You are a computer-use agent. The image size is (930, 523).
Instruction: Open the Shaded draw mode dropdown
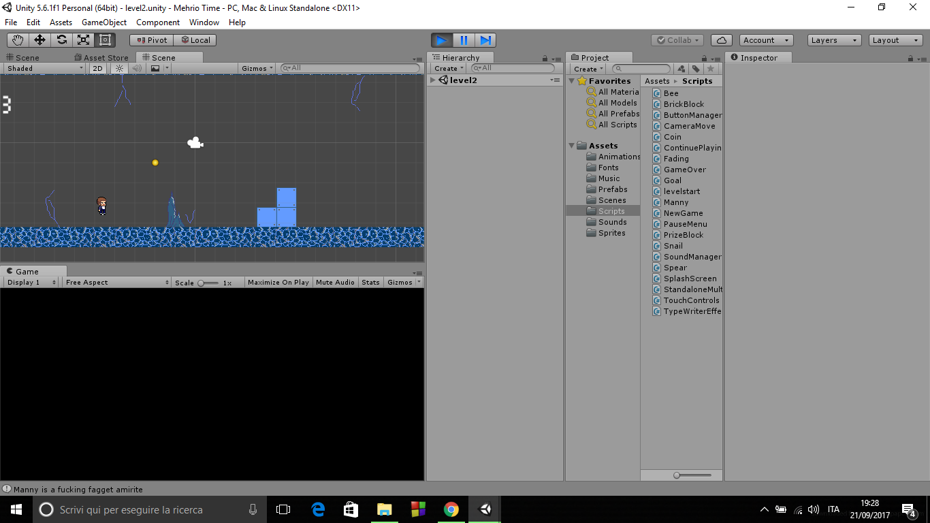pyautogui.click(x=45, y=68)
